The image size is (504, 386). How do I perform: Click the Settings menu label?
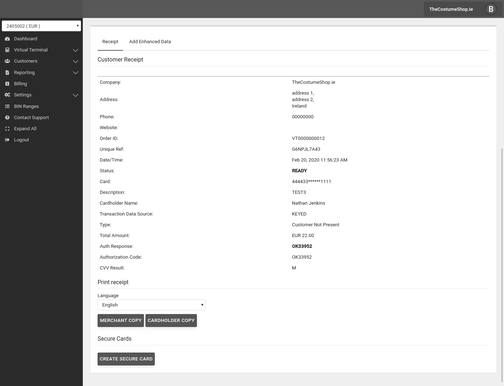23,95
